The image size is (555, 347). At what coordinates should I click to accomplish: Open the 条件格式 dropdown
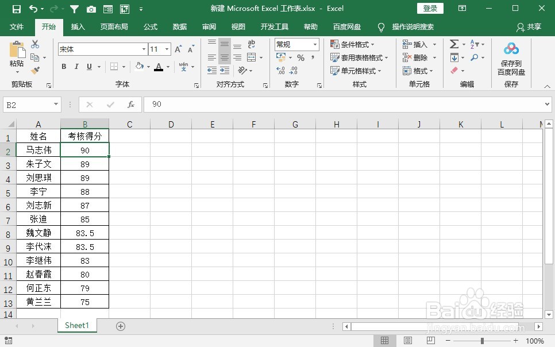click(352, 44)
